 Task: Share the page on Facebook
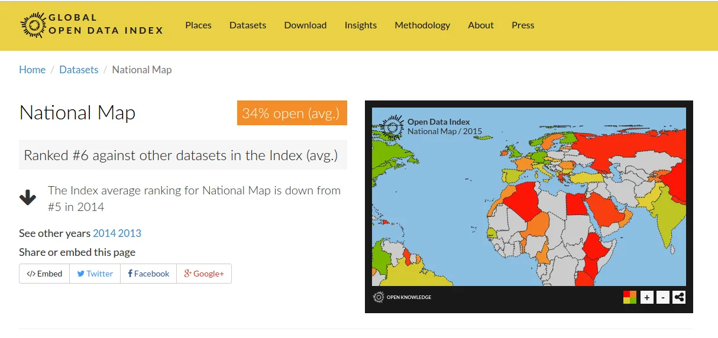coord(148,274)
